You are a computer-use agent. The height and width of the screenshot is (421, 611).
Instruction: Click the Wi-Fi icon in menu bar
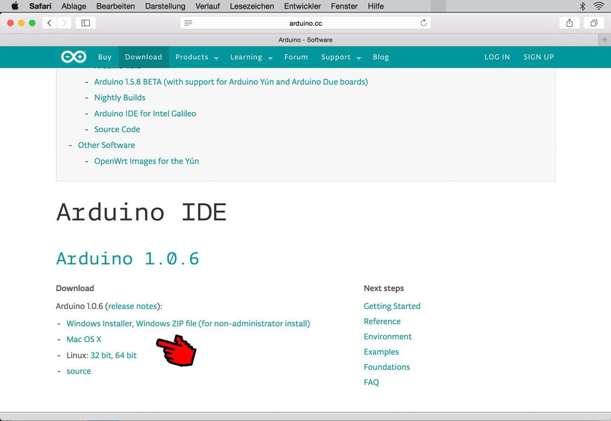click(599, 6)
